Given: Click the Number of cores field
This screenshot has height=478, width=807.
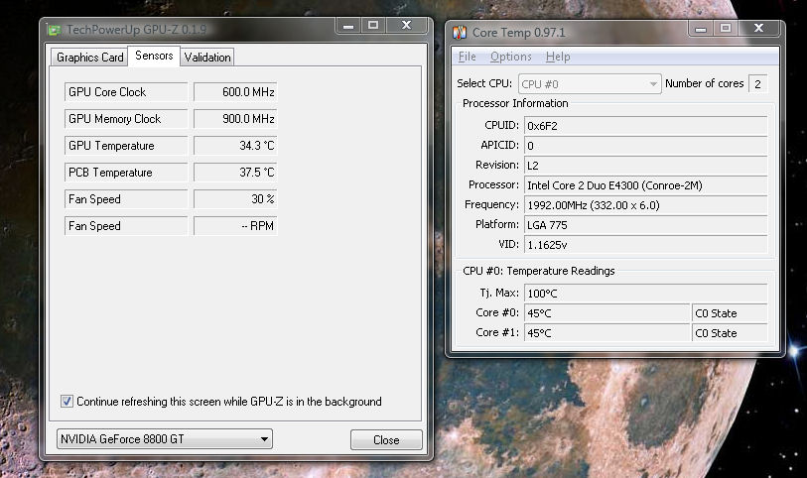Looking at the screenshot, I should (x=757, y=83).
